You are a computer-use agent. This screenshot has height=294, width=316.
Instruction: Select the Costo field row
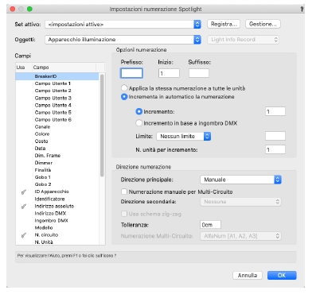tap(57, 141)
